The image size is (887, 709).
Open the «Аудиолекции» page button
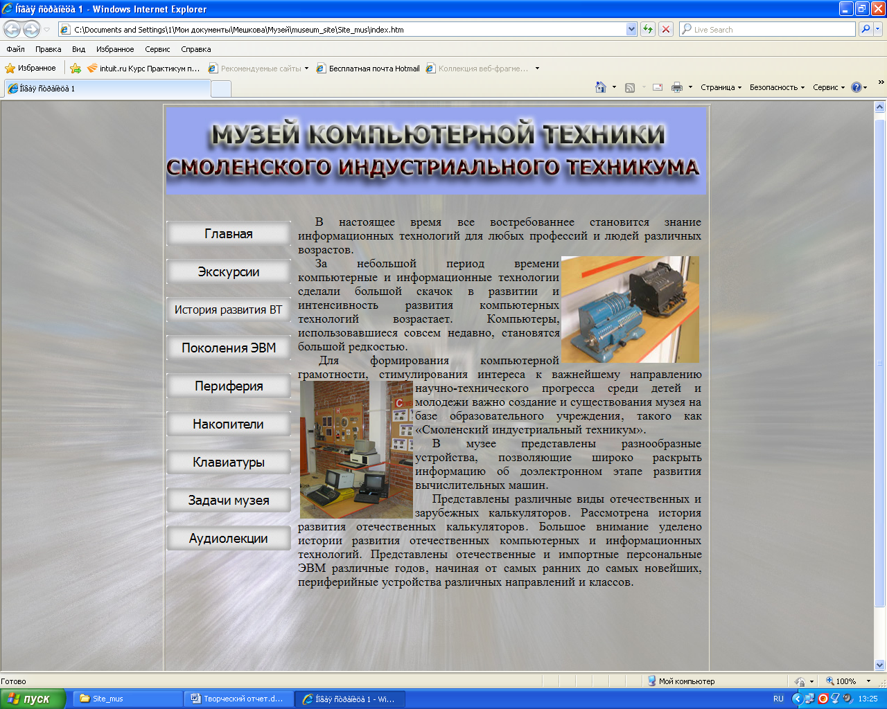coord(229,539)
